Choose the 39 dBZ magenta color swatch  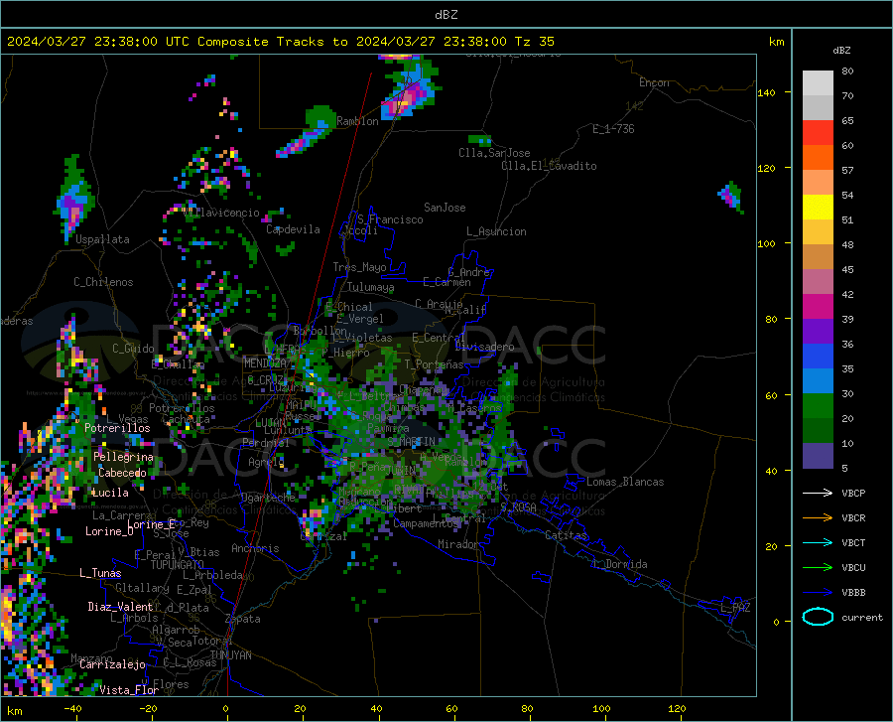[818, 307]
